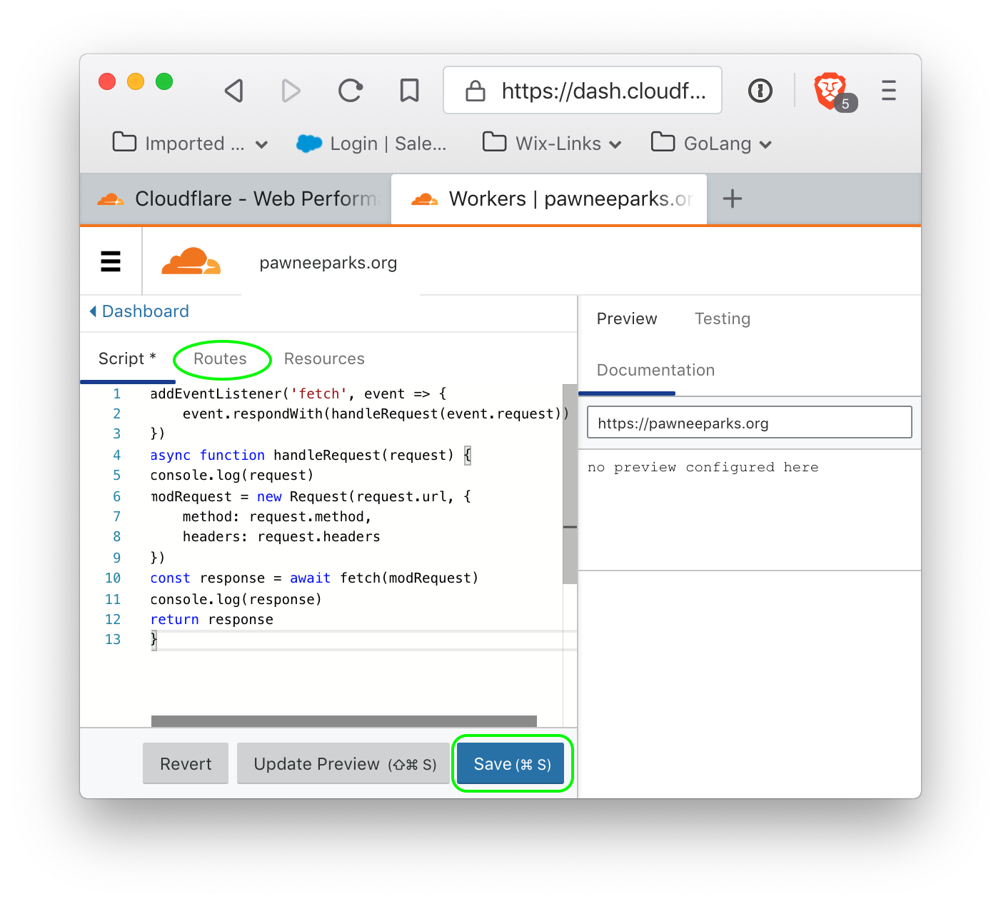Open a new browser tab with plus
The image size is (1001, 904).
[733, 199]
